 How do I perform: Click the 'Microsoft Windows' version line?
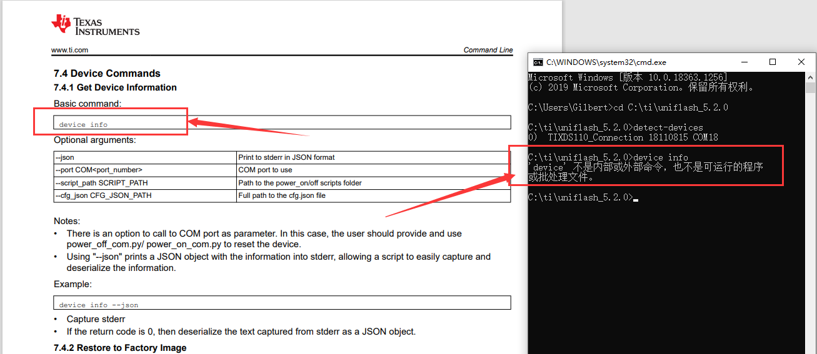point(628,77)
